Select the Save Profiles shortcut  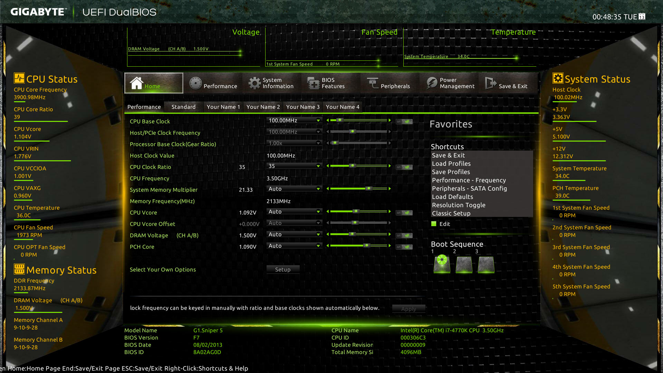(x=482, y=172)
